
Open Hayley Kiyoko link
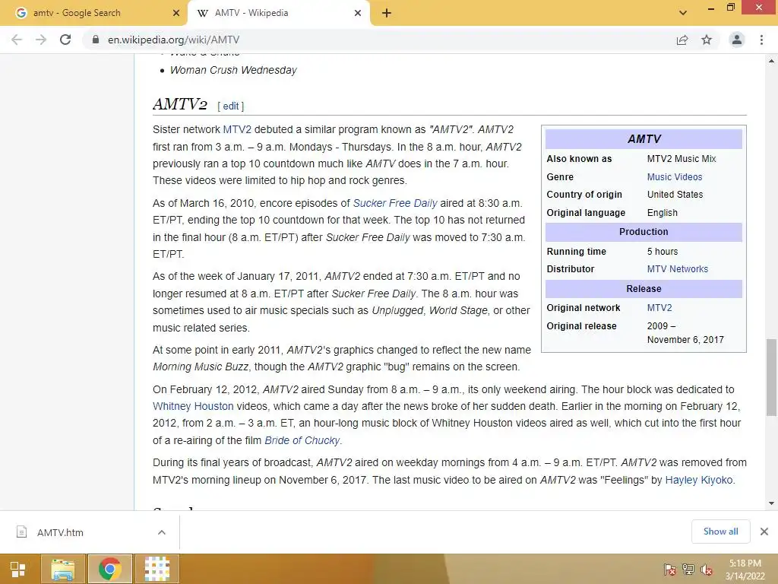coord(699,481)
